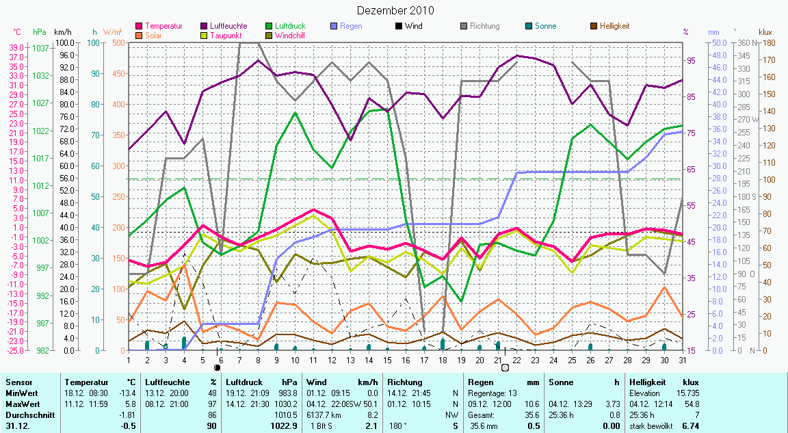Click the blue Regen legend swatch

pos(334,27)
